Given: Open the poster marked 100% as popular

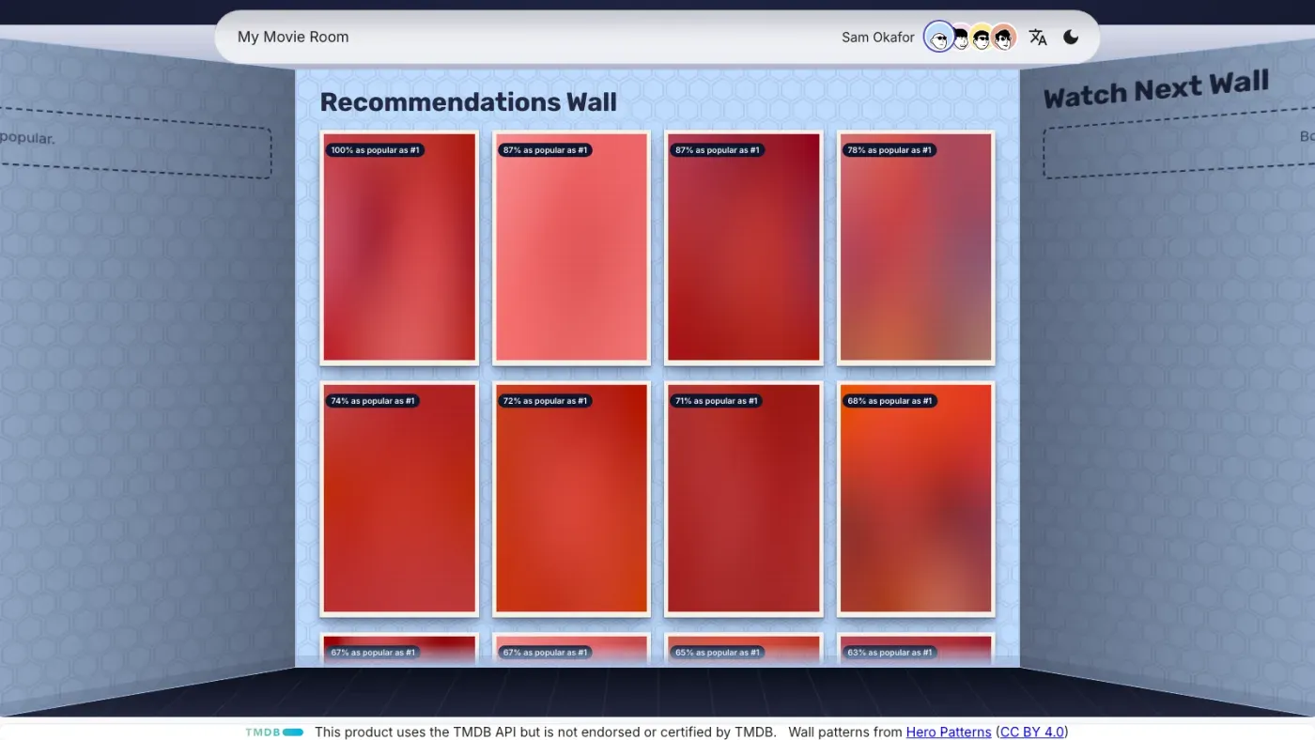Looking at the screenshot, I should click(x=399, y=248).
